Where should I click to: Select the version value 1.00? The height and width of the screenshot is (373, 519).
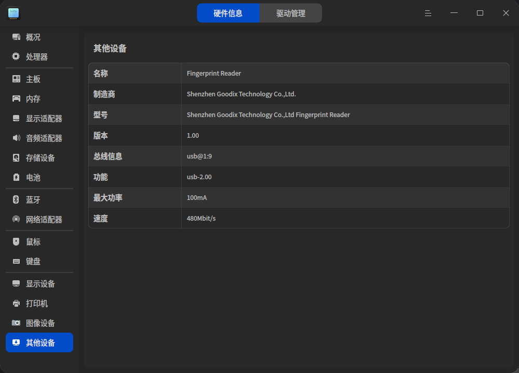[193, 135]
